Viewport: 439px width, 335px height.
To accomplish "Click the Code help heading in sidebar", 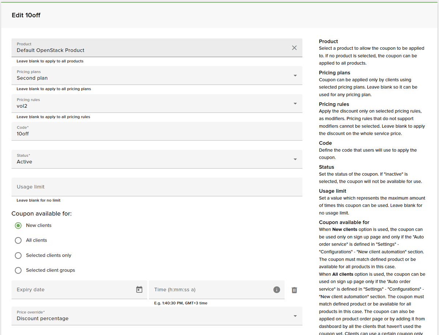I will point(326,143).
